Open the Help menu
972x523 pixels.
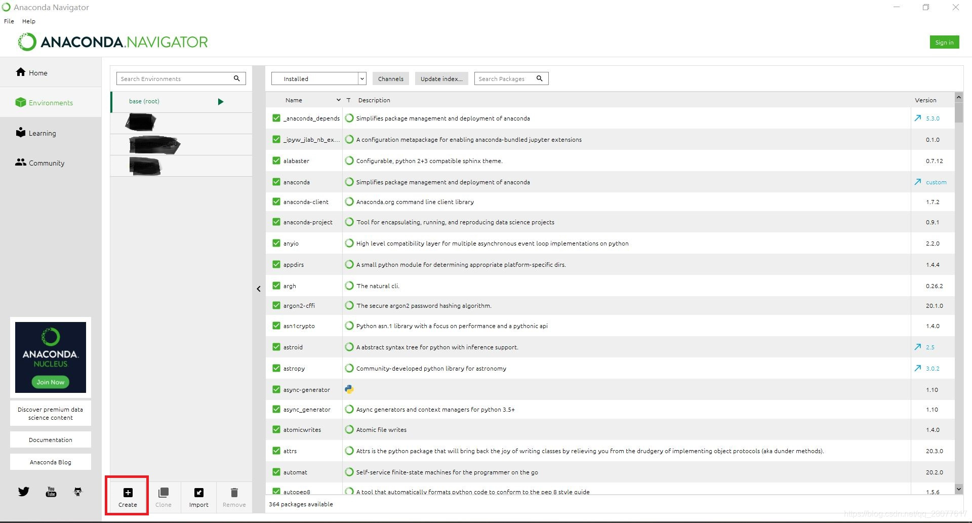[x=29, y=21]
